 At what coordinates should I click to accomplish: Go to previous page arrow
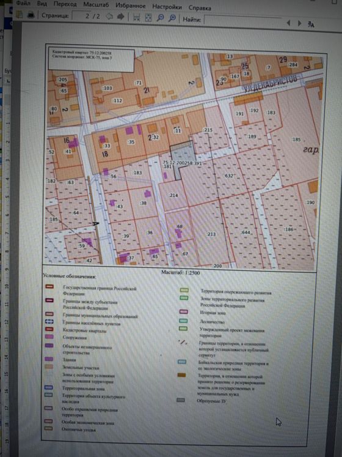(x=109, y=17)
